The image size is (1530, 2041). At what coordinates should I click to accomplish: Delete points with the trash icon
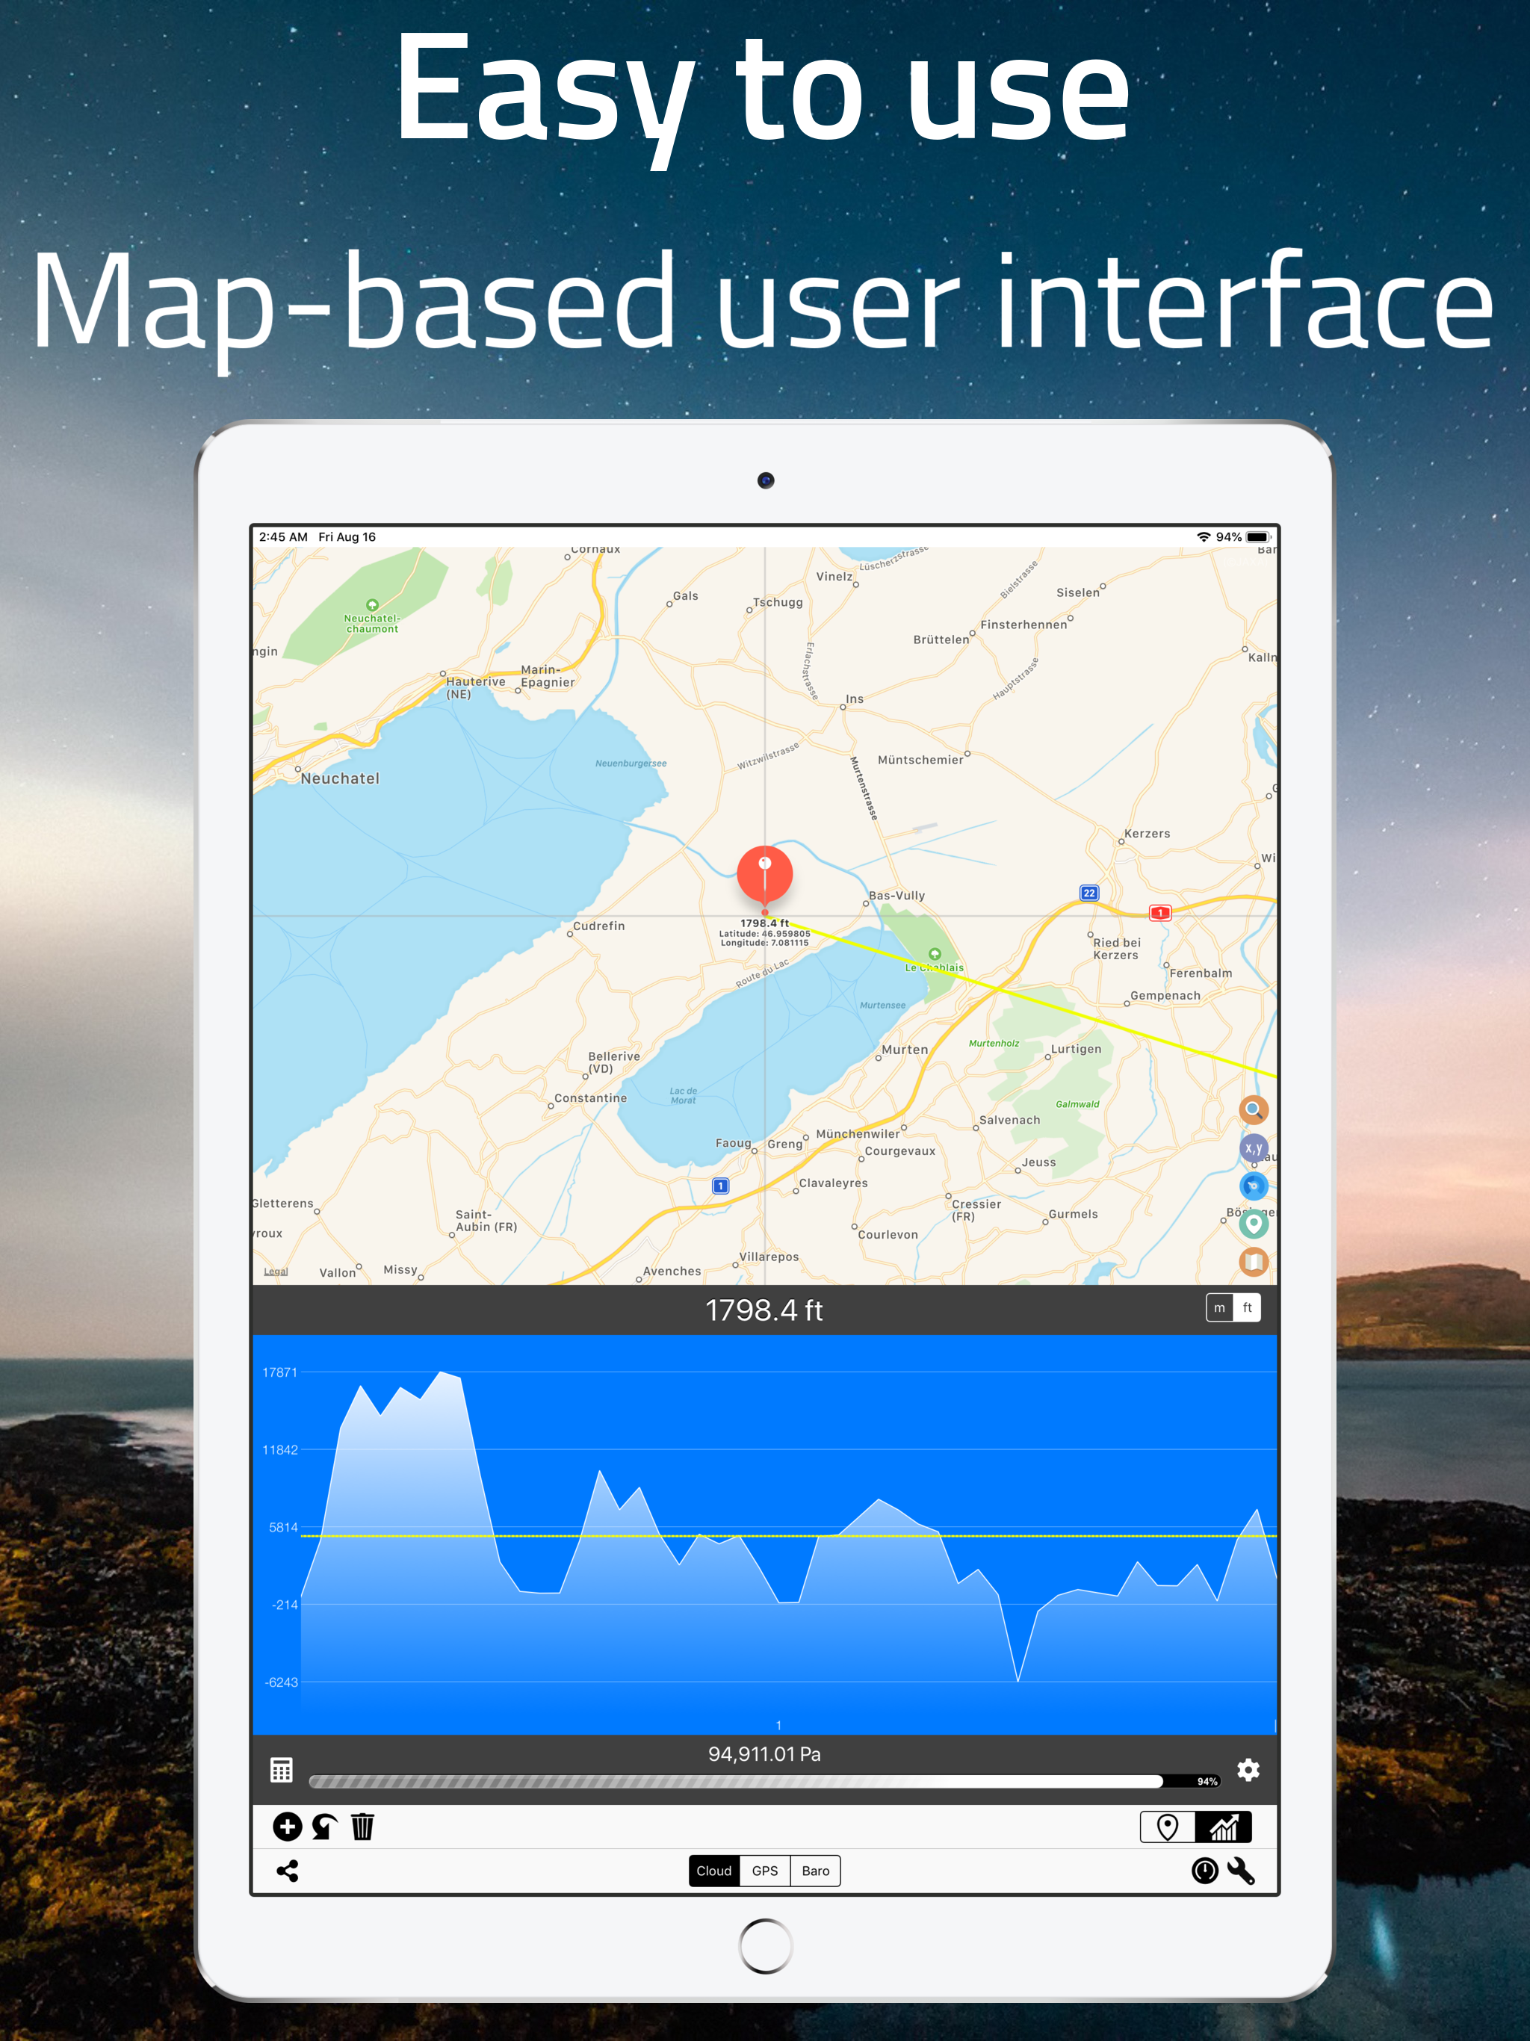point(362,1826)
